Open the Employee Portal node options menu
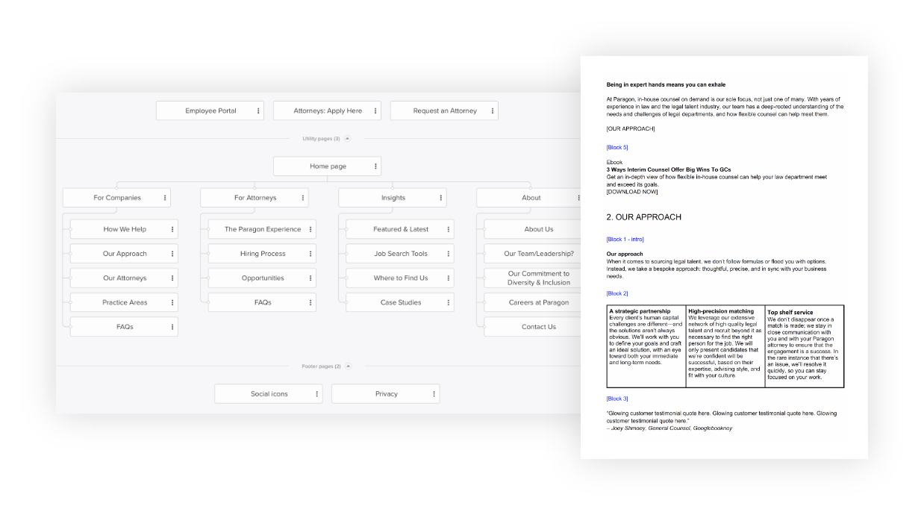Viewport: 924px width, 515px height. (258, 111)
